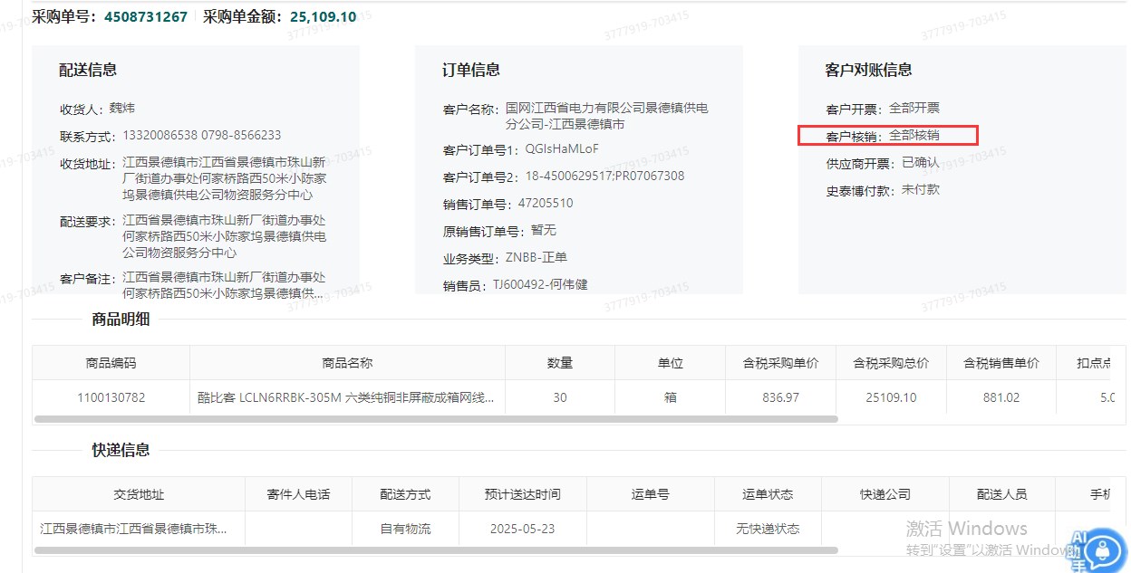
Task: Click the 商品编码 column header
Action: tap(111, 363)
